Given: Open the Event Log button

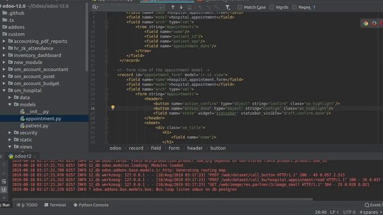Looking at the screenshot, I should coord(373,205).
